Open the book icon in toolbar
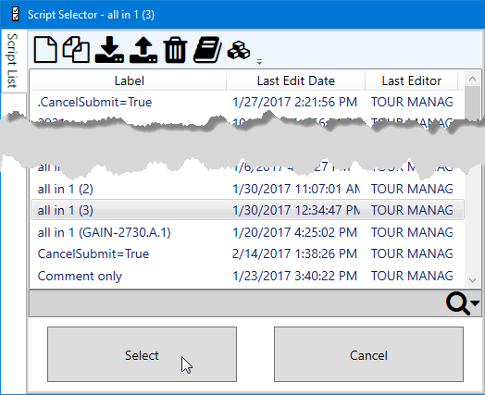 point(207,49)
